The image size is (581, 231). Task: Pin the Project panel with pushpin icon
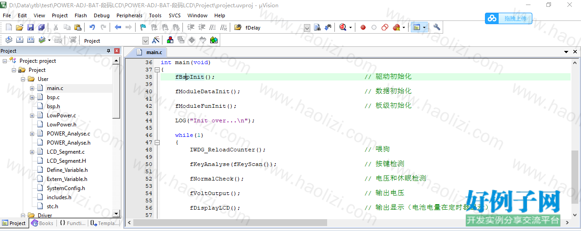point(108,51)
